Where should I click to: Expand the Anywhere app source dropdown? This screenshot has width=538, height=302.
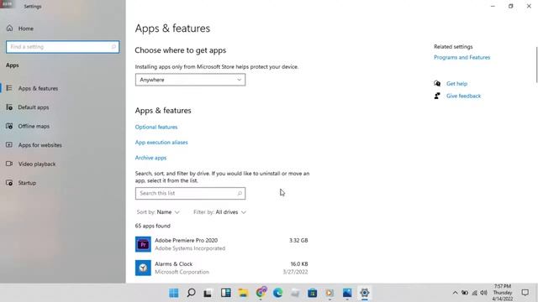pos(190,80)
